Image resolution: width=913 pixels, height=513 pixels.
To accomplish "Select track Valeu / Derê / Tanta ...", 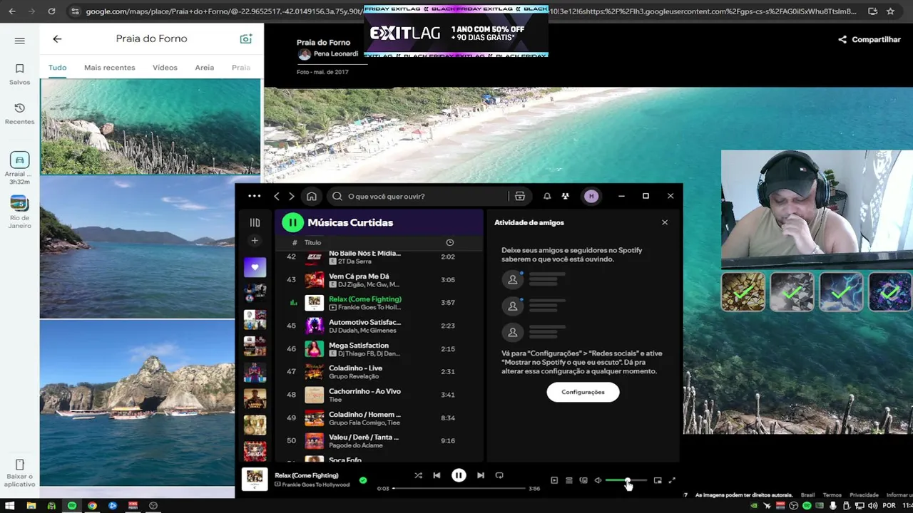I will [379, 440].
